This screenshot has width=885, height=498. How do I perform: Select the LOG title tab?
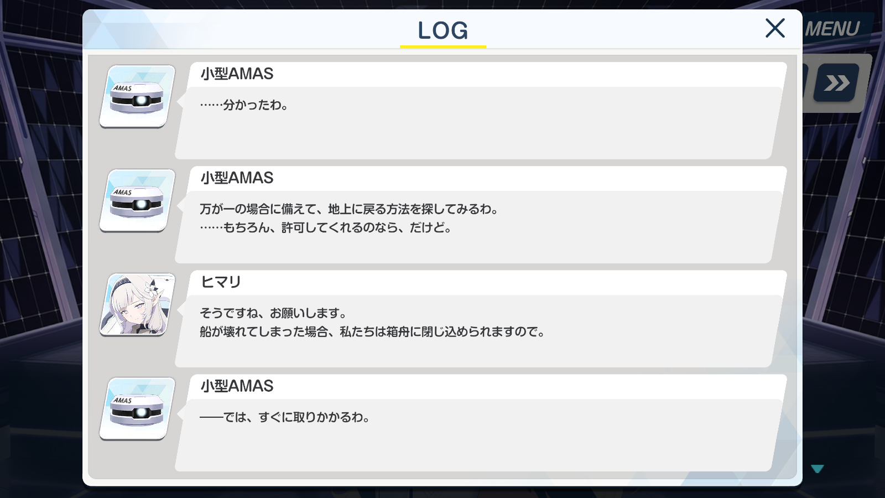click(443, 31)
